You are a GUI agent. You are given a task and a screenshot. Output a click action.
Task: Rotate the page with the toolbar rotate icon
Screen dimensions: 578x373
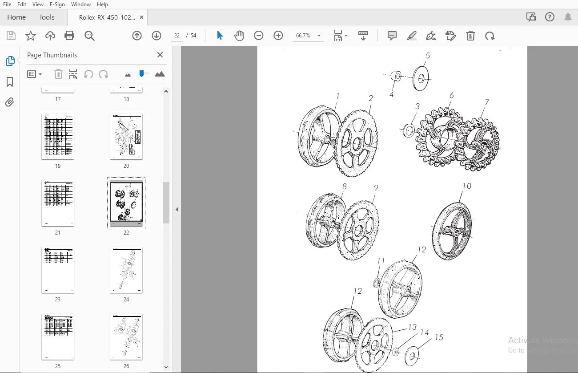click(490, 36)
